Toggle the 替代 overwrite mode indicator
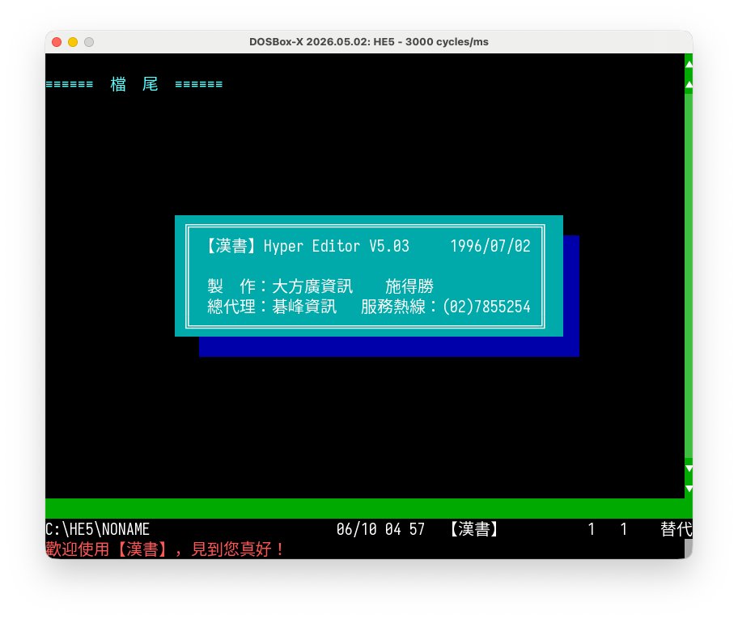The image size is (738, 619). pyautogui.click(x=676, y=529)
